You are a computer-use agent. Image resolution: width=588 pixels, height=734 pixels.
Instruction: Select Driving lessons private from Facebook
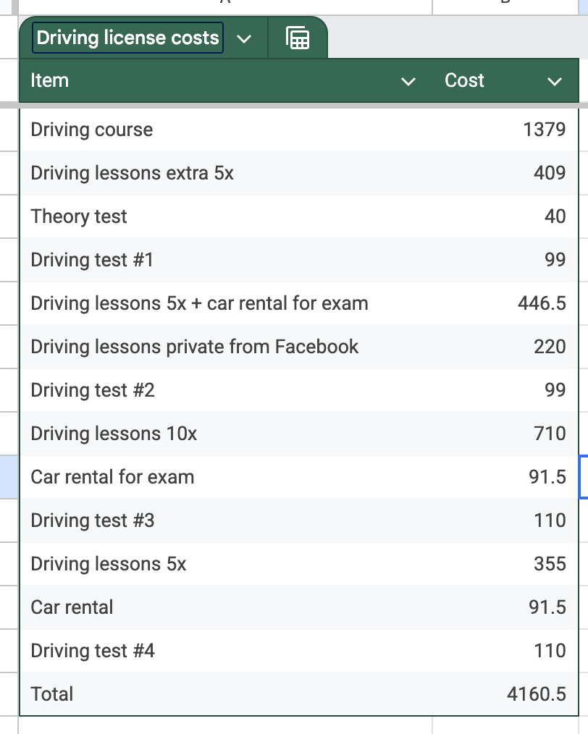[194, 347]
